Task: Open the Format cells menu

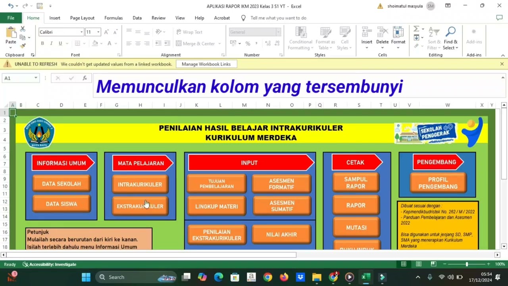Action: click(x=398, y=38)
